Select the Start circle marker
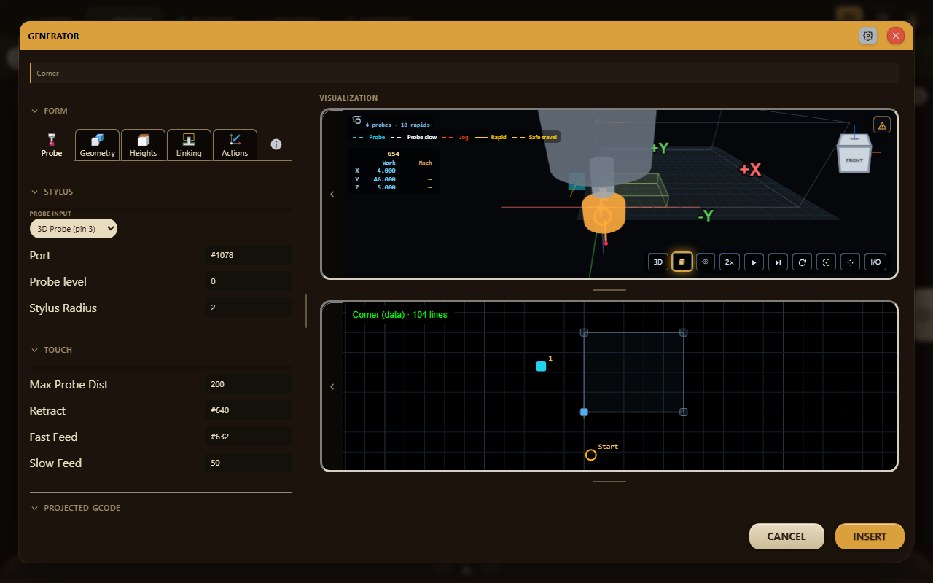 pos(591,455)
